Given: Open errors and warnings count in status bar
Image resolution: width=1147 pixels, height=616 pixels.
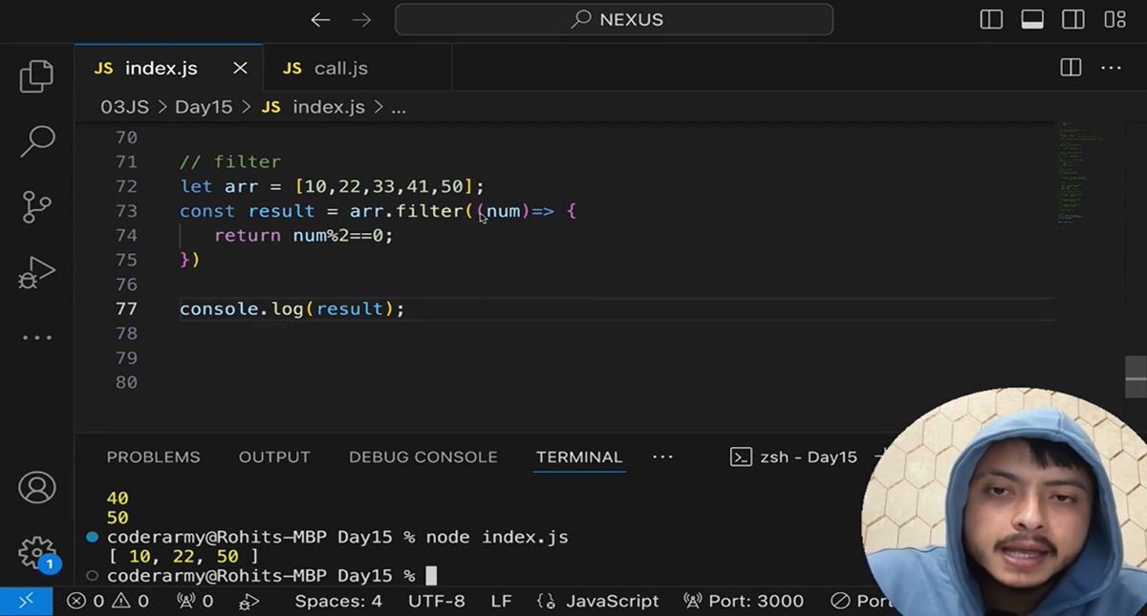Looking at the screenshot, I should tap(108, 601).
